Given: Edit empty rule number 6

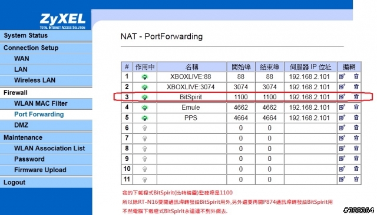Looking at the screenshot, I should tap(342, 127).
